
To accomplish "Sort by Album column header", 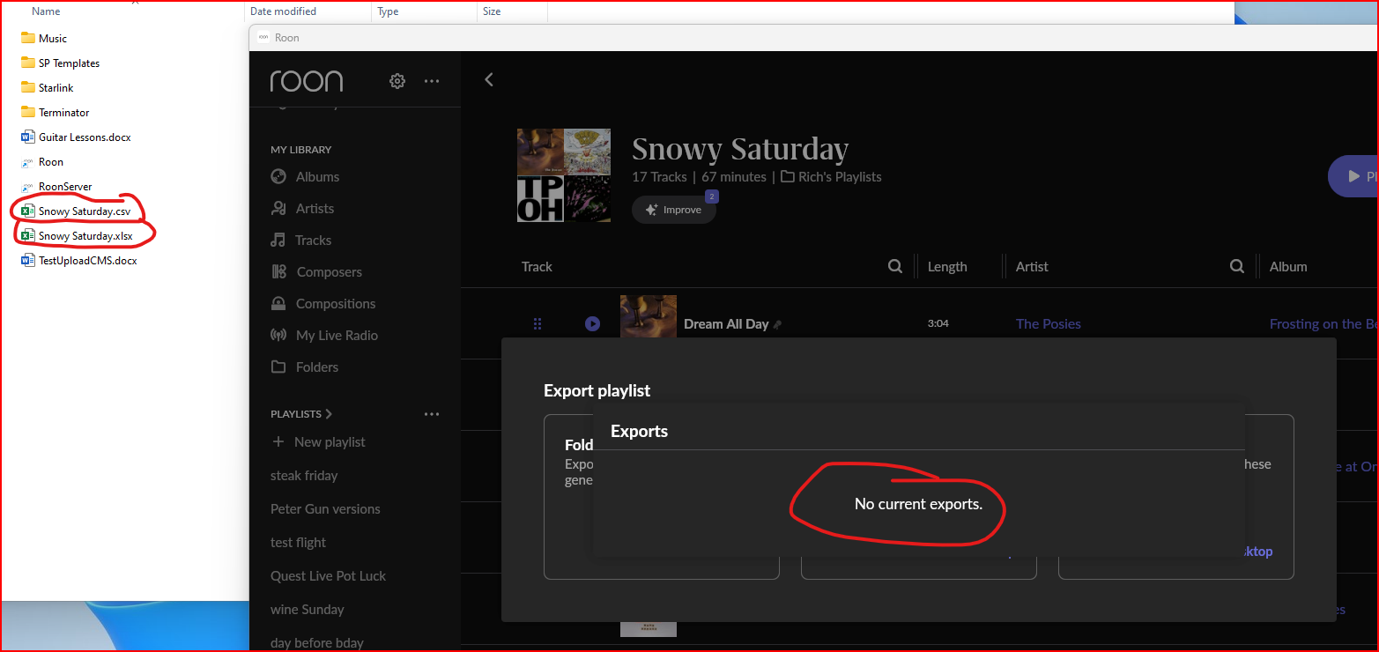I will 1288,266.
